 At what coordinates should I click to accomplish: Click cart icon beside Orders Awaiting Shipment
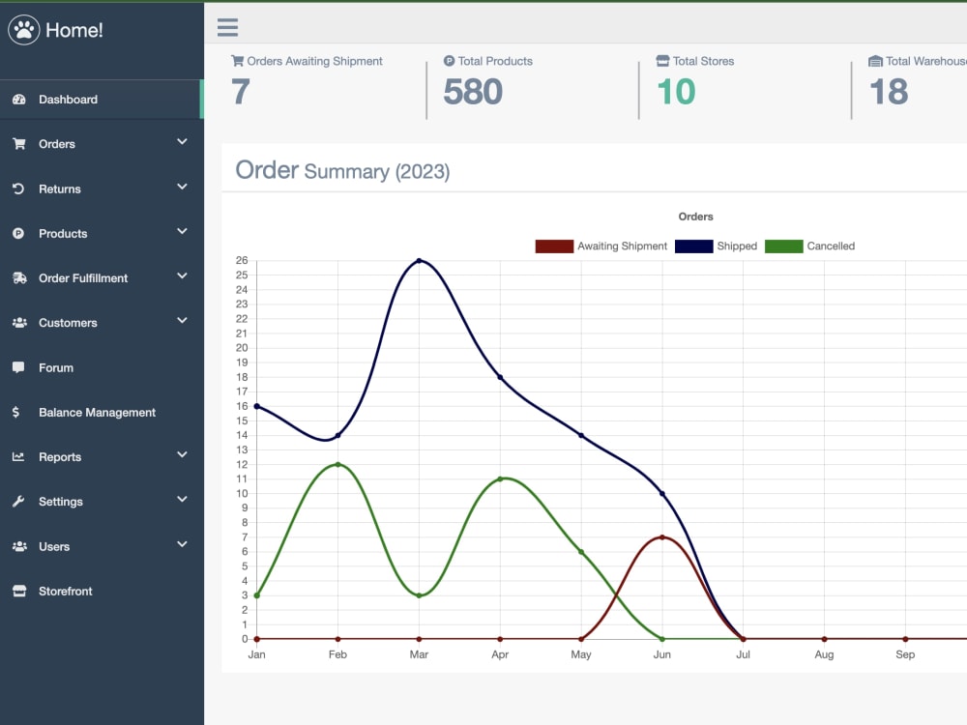(x=238, y=60)
